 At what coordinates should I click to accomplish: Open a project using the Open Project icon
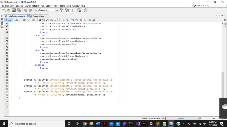pos(14,10)
